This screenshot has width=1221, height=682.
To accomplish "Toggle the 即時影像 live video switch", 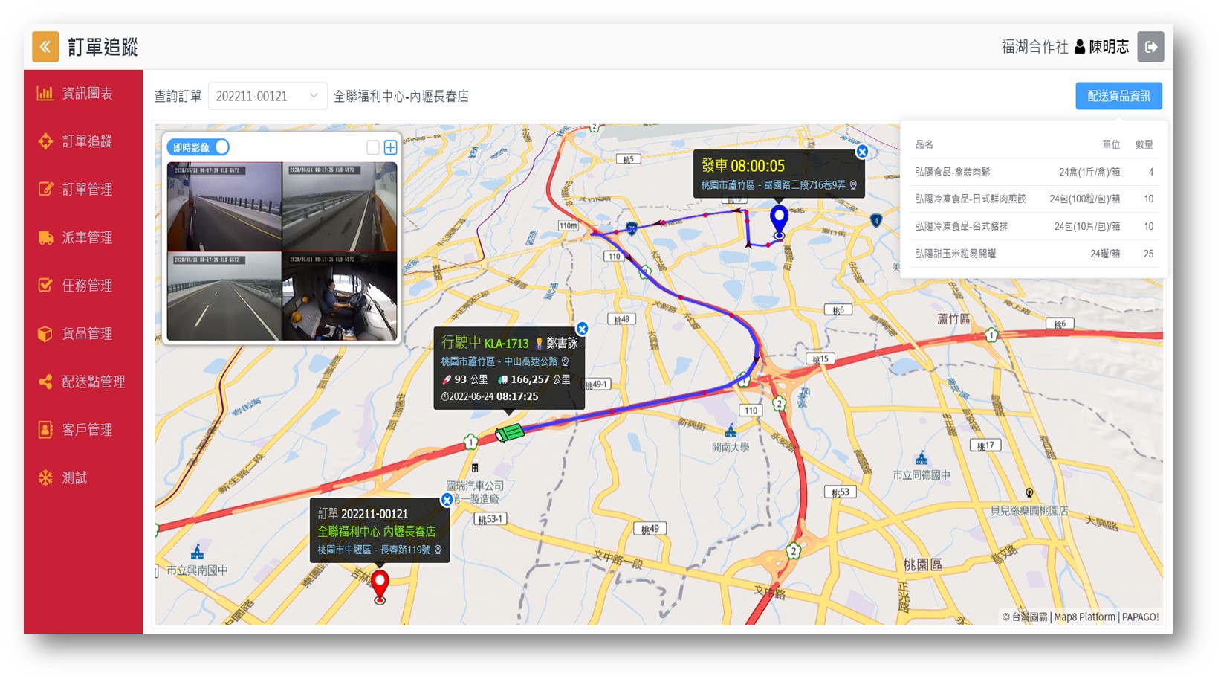I will click(x=198, y=147).
